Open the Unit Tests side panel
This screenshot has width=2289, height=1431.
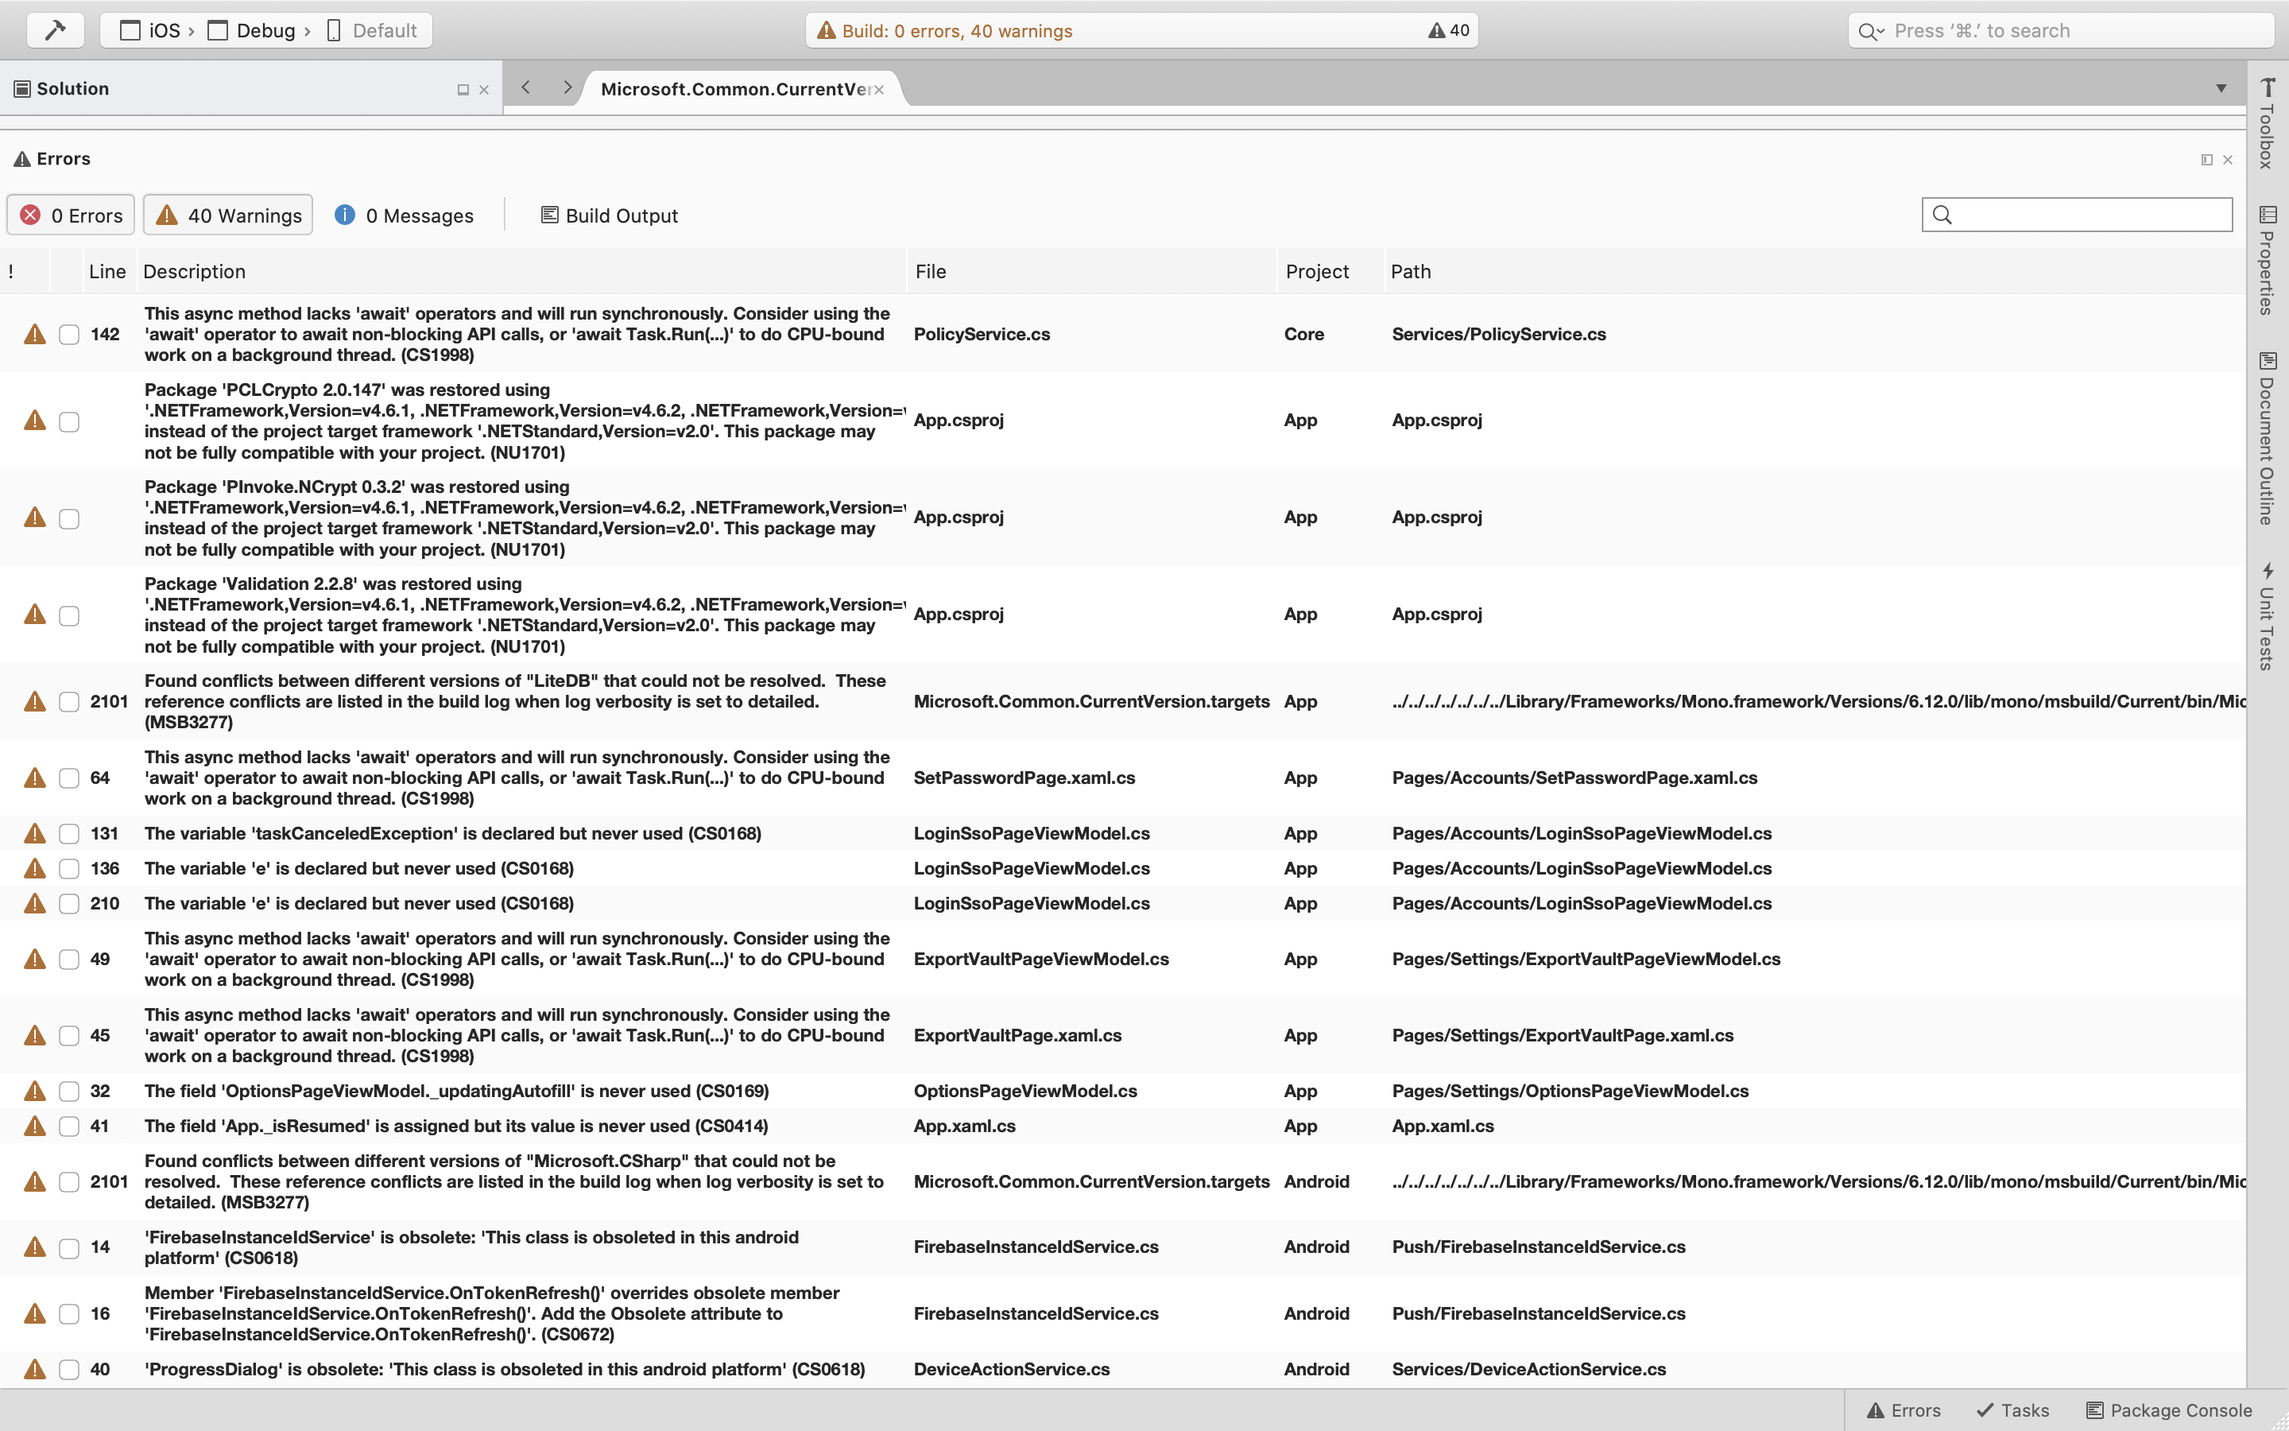tap(2268, 616)
